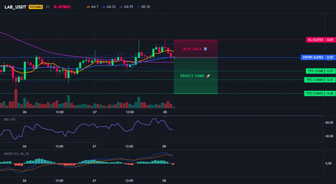Click date 26 on main chart time axis
Screen dimensions: 336x184
tap(24, 112)
